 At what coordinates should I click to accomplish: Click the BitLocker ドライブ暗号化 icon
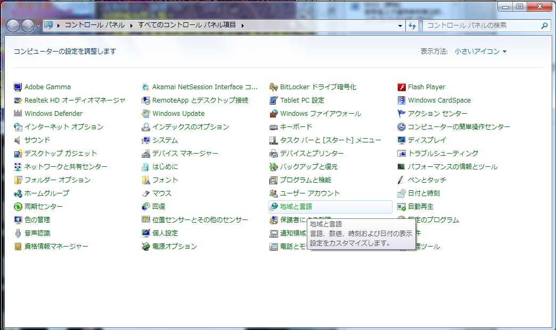[x=273, y=87]
